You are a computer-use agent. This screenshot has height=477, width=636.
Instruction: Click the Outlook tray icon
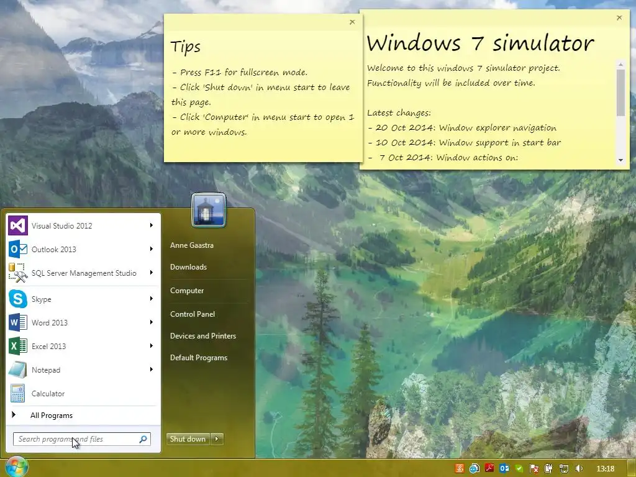pos(504,468)
